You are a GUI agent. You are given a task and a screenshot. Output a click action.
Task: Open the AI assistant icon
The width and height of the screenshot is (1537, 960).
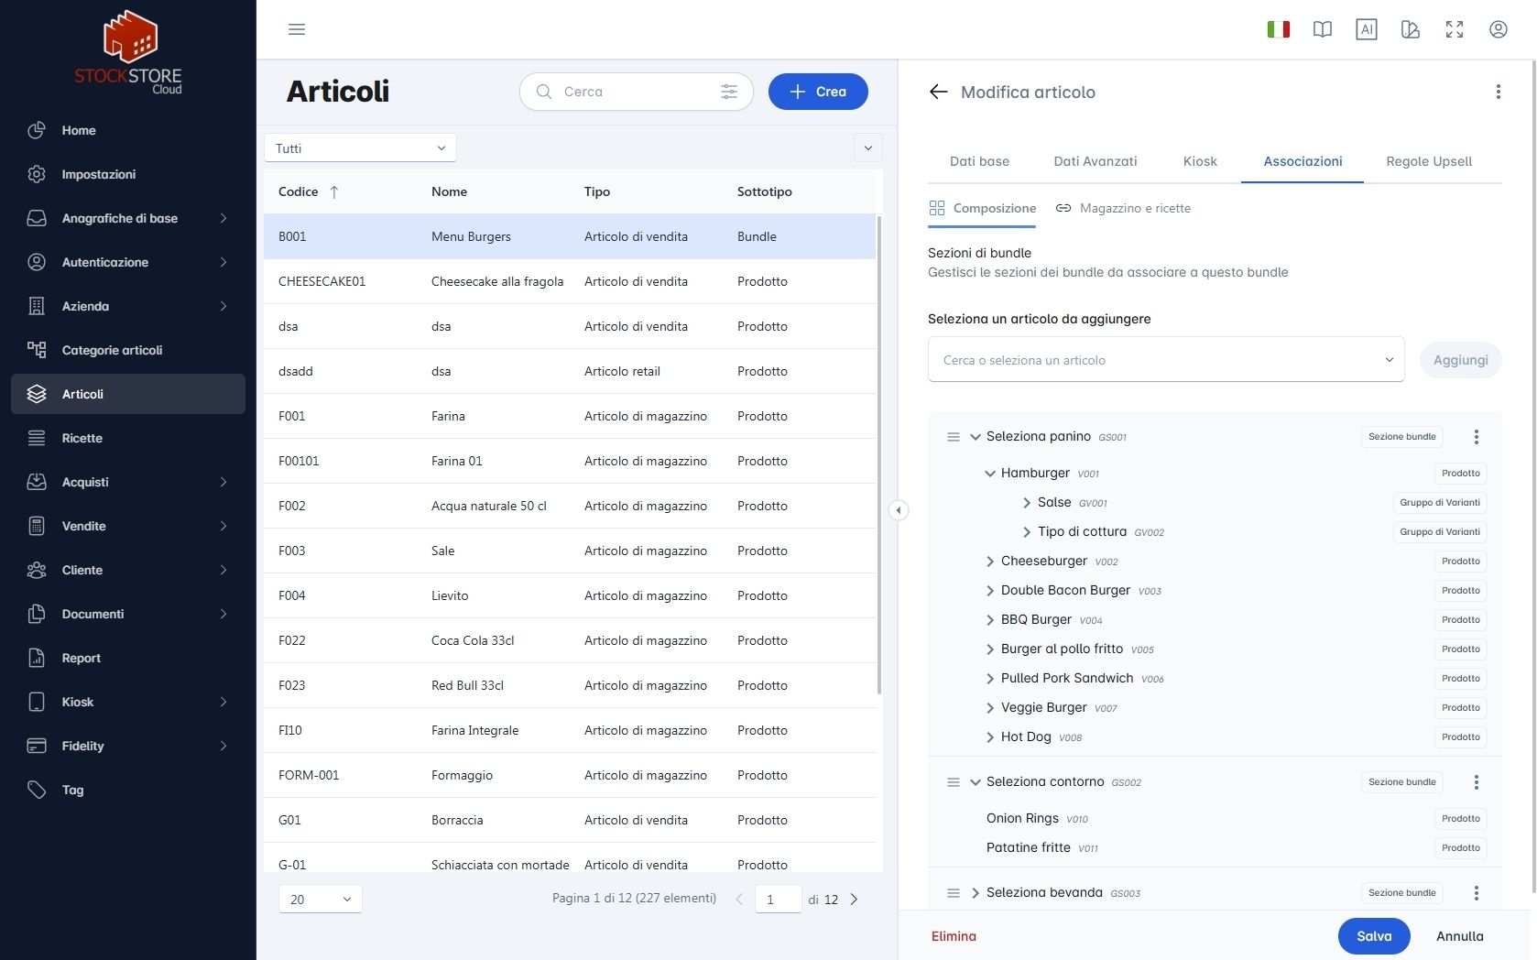(x=1367, y=29)
